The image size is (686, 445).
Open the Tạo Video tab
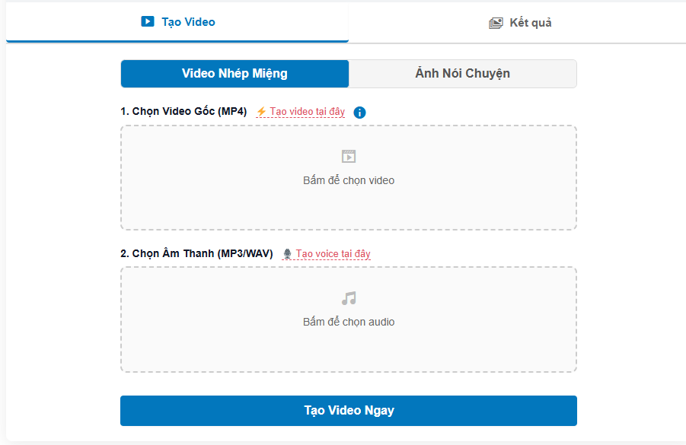[177, 22]
